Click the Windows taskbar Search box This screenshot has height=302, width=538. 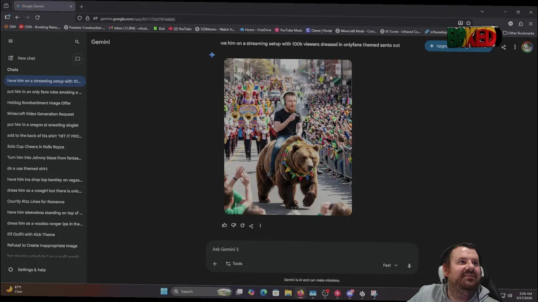[x=202, y=292]
